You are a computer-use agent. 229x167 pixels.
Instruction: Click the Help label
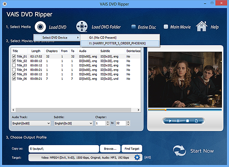215,27
